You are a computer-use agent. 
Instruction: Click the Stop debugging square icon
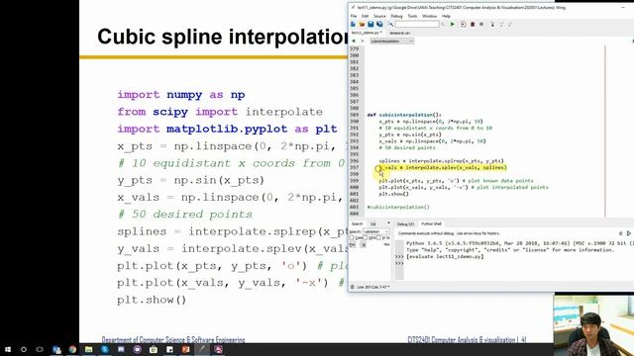pos(481,24)
